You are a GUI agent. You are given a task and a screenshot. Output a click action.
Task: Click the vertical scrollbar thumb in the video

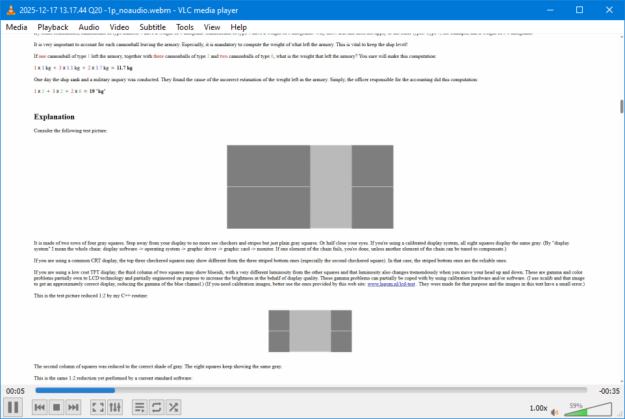[621, 107]
